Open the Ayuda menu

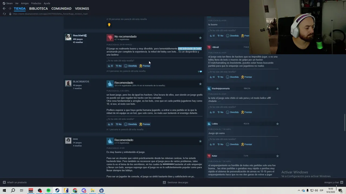(x=47, y=3)
